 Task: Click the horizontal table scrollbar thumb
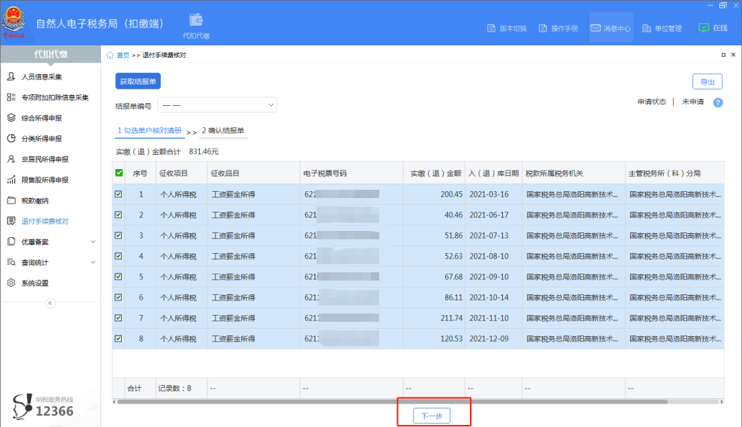(x=392, y=402)
